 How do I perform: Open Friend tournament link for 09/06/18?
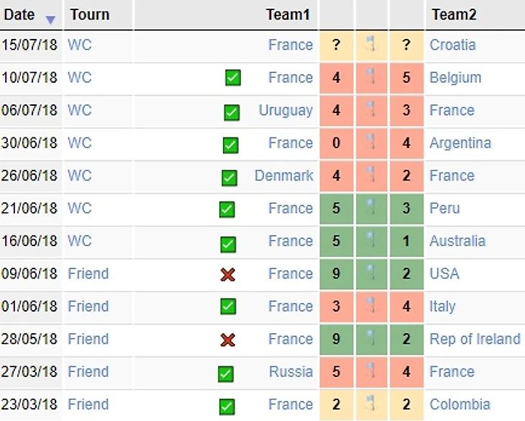click(x=88, y=273)
